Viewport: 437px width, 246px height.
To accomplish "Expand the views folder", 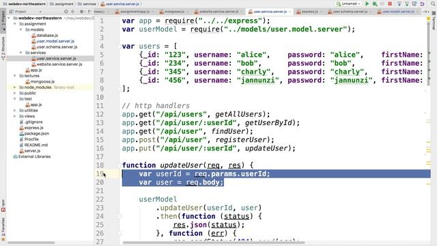I will [x=15, y=116].
